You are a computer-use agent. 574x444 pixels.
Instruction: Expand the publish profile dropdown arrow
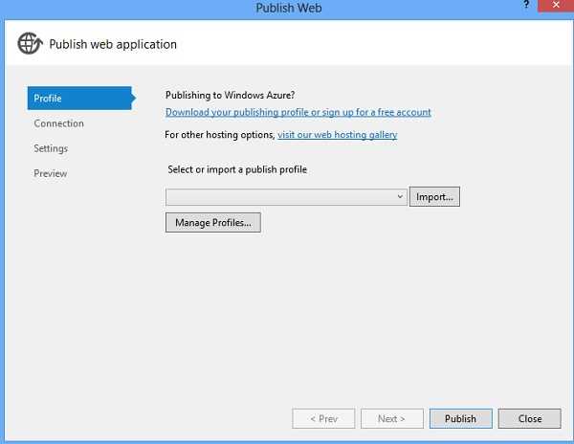point(400,197)
